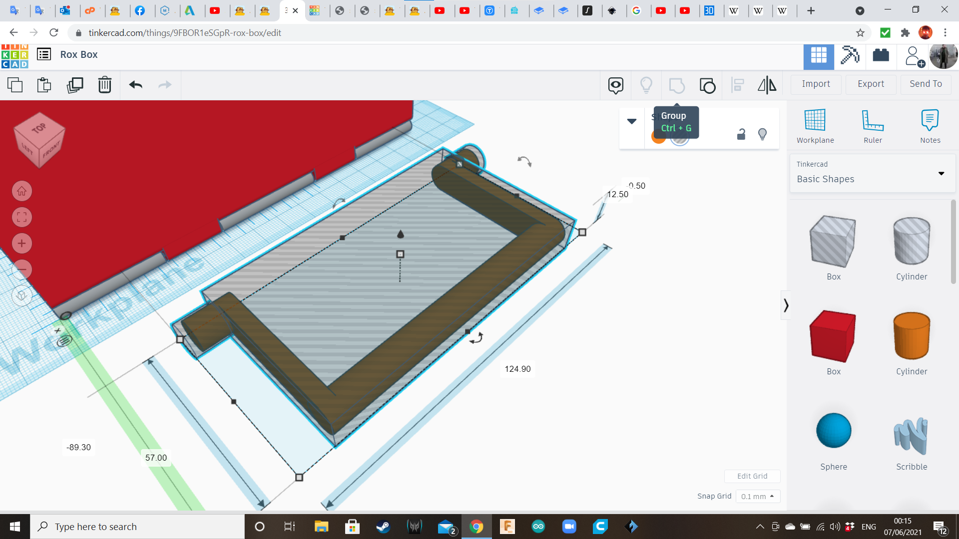The image size is (959, 539).
Task: Delete selection with trash icon
Action: tap(105, 85)
